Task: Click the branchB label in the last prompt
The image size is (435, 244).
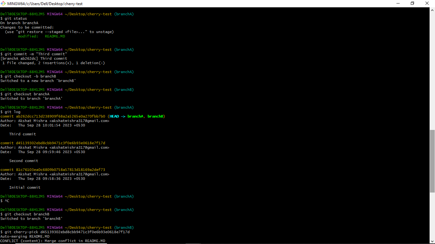Action: pyautogui.click(x=124, y=227)
